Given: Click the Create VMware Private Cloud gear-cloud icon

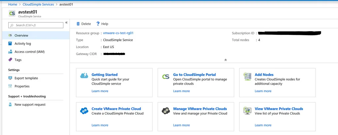Looking at the screenshot, I should click(84, 111).
